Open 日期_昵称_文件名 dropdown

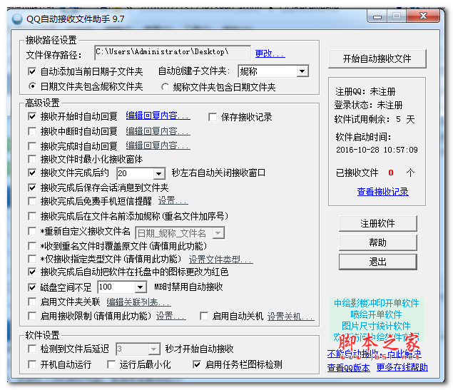[x=180, y=233]
